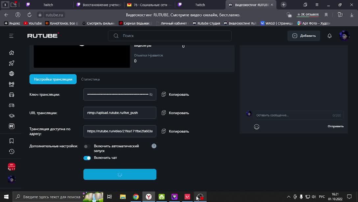Open the gamepad video games sidebar icon
Viewport: 358px width, 202px height.
point(12,105)
